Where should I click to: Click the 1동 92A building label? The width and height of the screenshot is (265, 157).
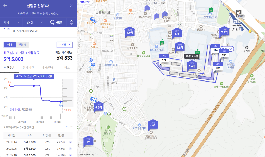[224, 53]
